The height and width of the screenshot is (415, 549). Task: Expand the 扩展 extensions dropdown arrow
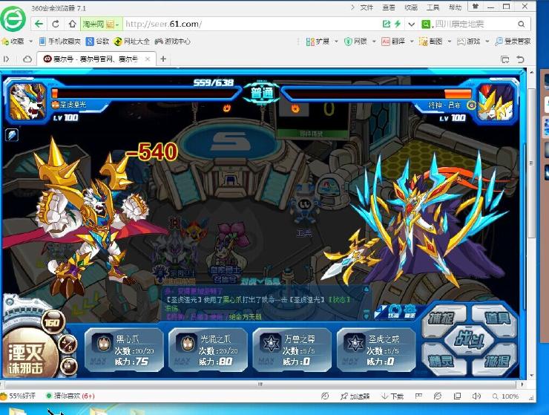click(337, 42)
